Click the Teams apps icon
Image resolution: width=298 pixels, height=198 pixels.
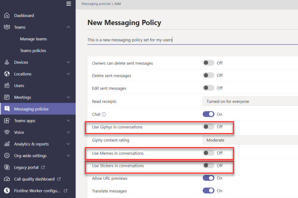tap(7, 121)
